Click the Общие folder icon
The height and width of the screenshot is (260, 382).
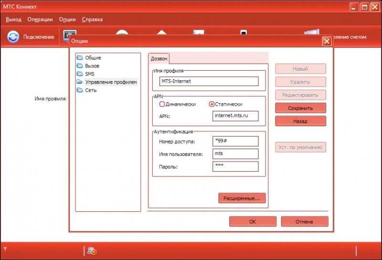[x=80, y=57]
